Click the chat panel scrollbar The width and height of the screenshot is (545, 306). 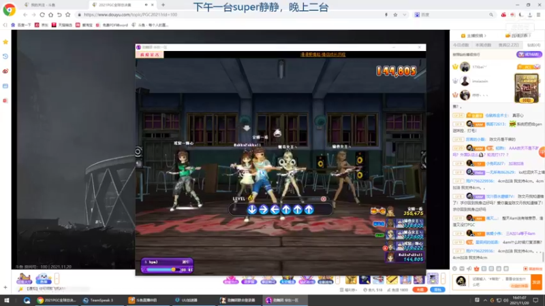543,257
